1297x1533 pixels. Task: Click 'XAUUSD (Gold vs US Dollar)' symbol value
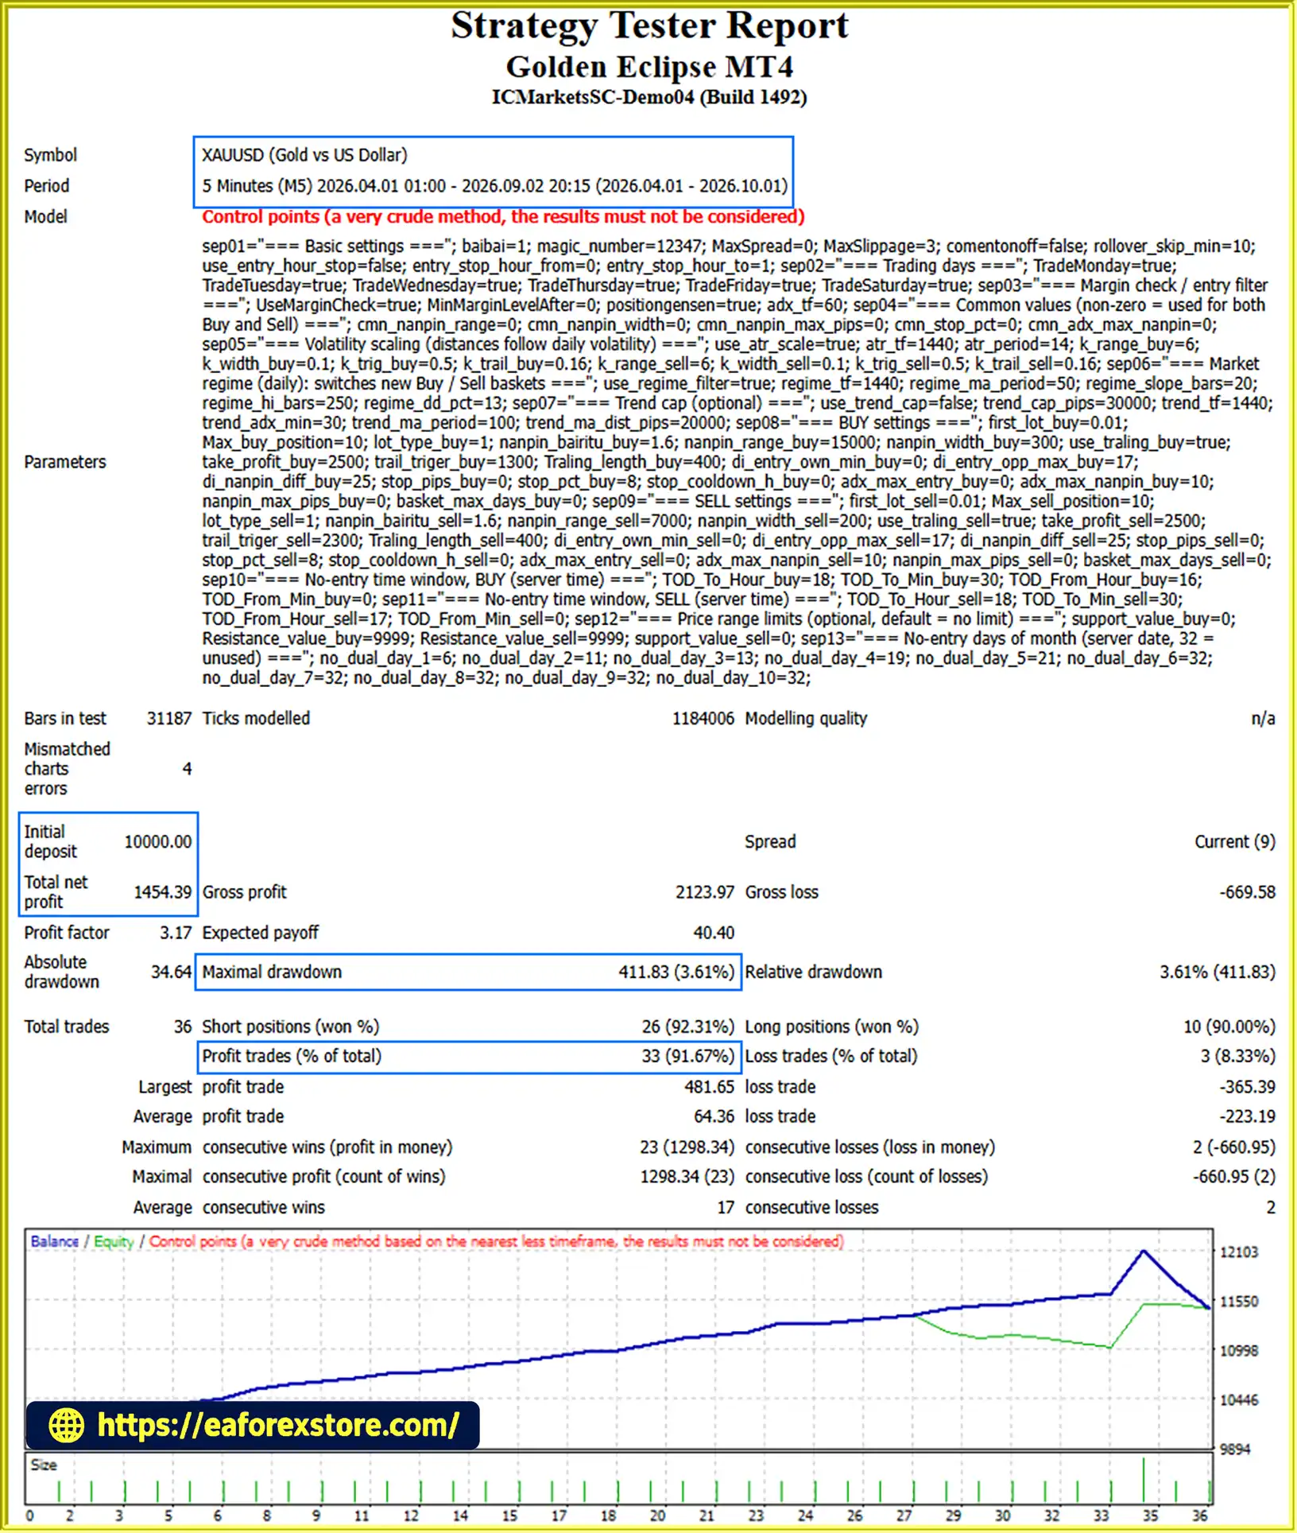pos(304,155)
